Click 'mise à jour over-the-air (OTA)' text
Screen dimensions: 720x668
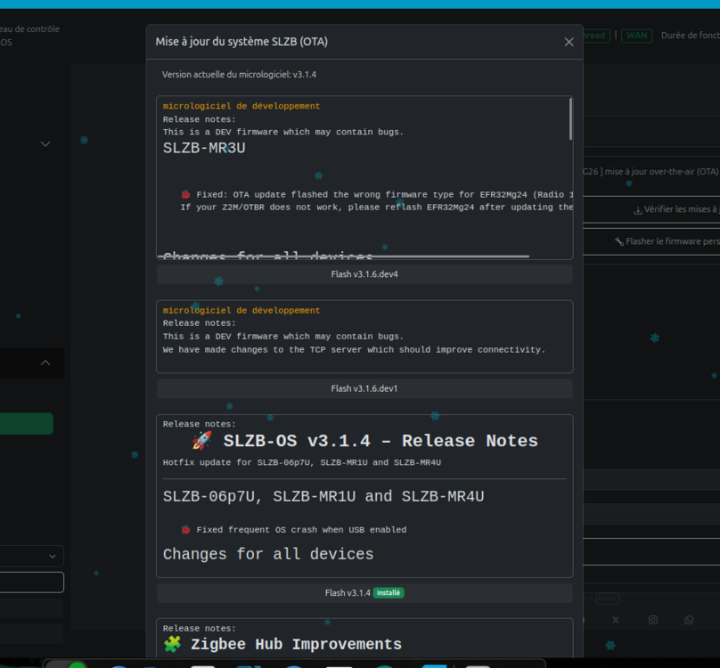[x=661, y=172]
